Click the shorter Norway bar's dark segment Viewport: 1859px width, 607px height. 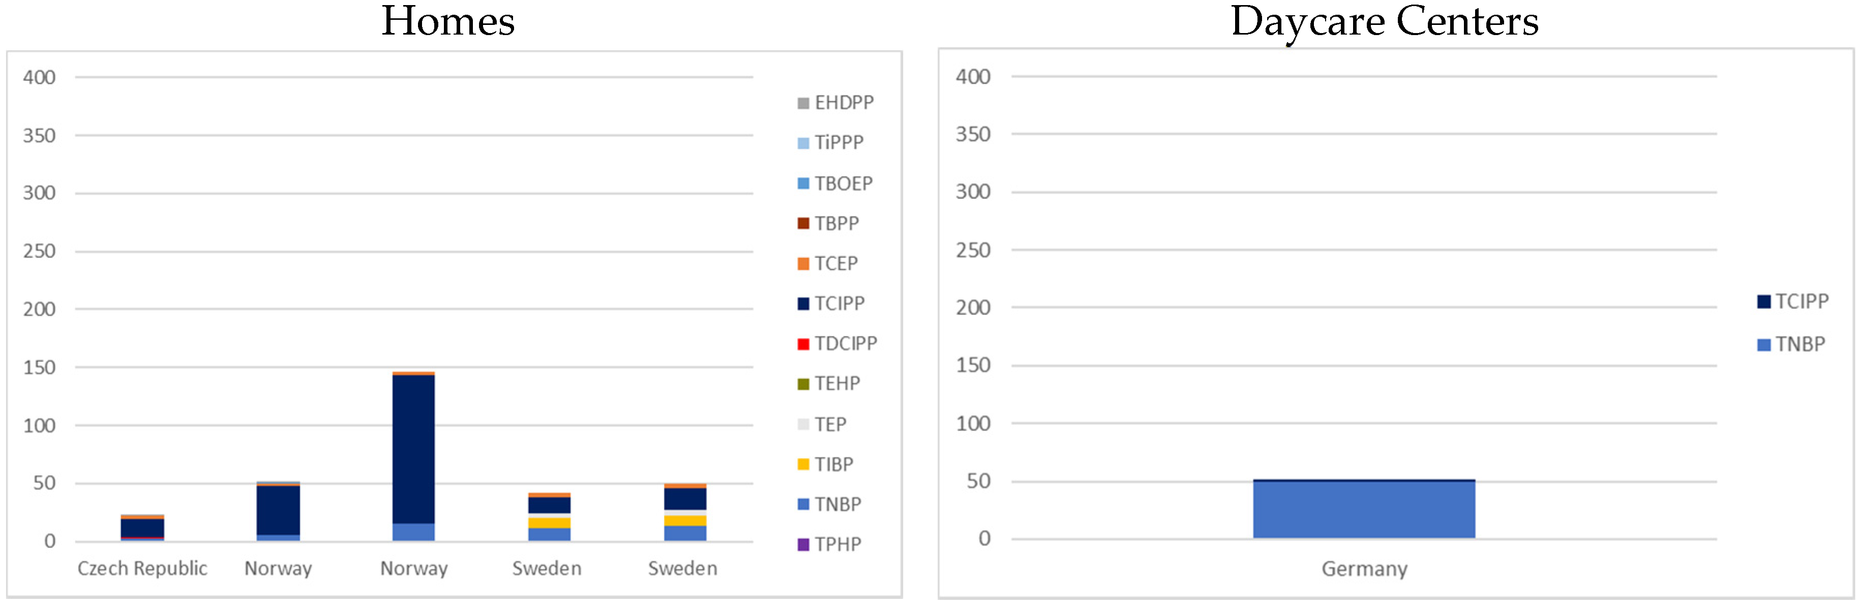[x=278, y=509]
